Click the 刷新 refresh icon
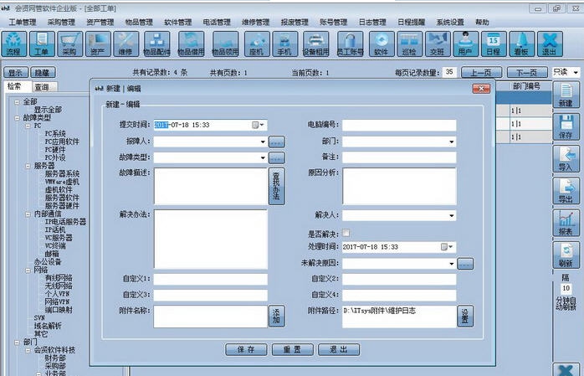This screenshot has height=376, width=584. pos(566,255)
